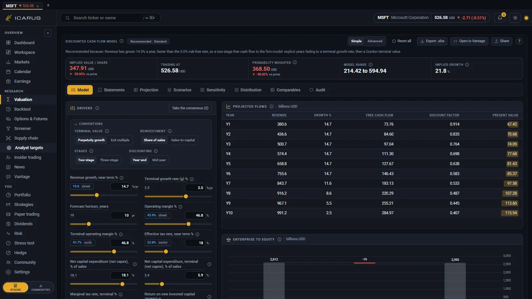Show info icon beside Discounting

coord(156,151)
